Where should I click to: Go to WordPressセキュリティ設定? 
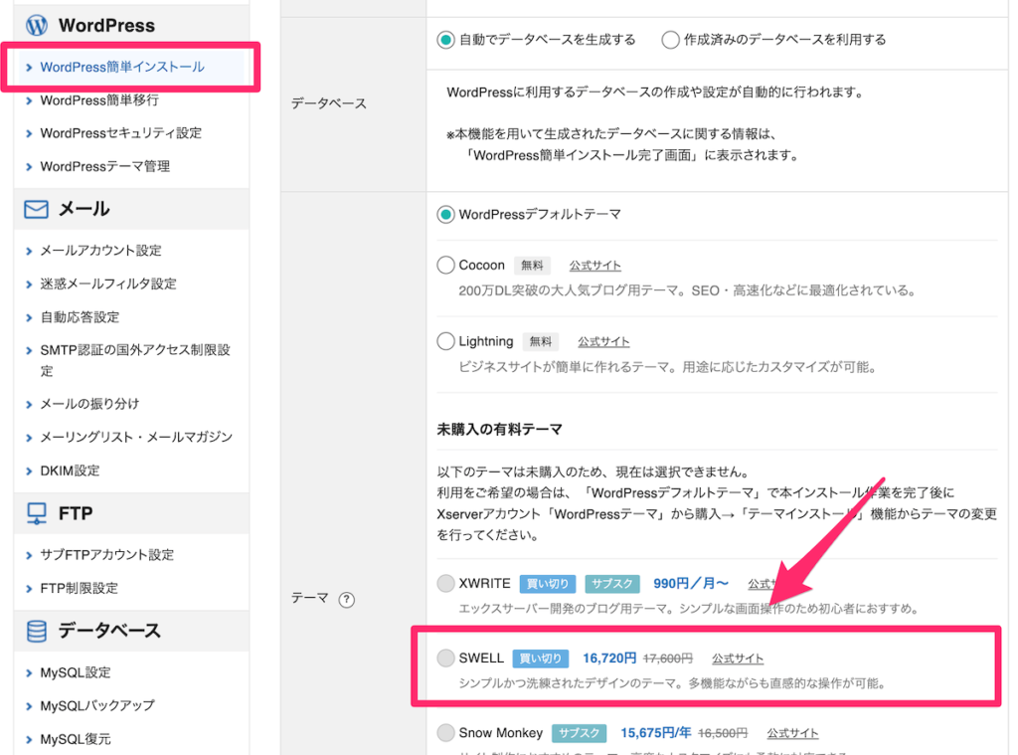coord(120,133)
